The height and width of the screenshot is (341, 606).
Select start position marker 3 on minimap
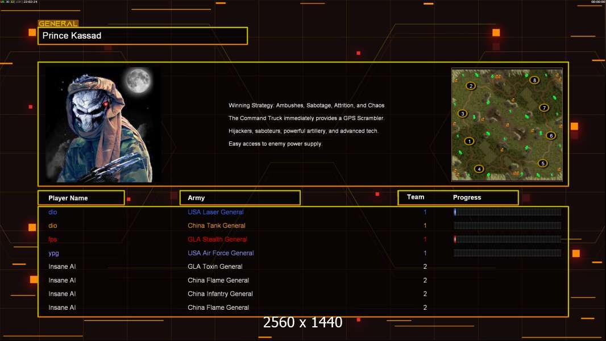pos(463,114)
